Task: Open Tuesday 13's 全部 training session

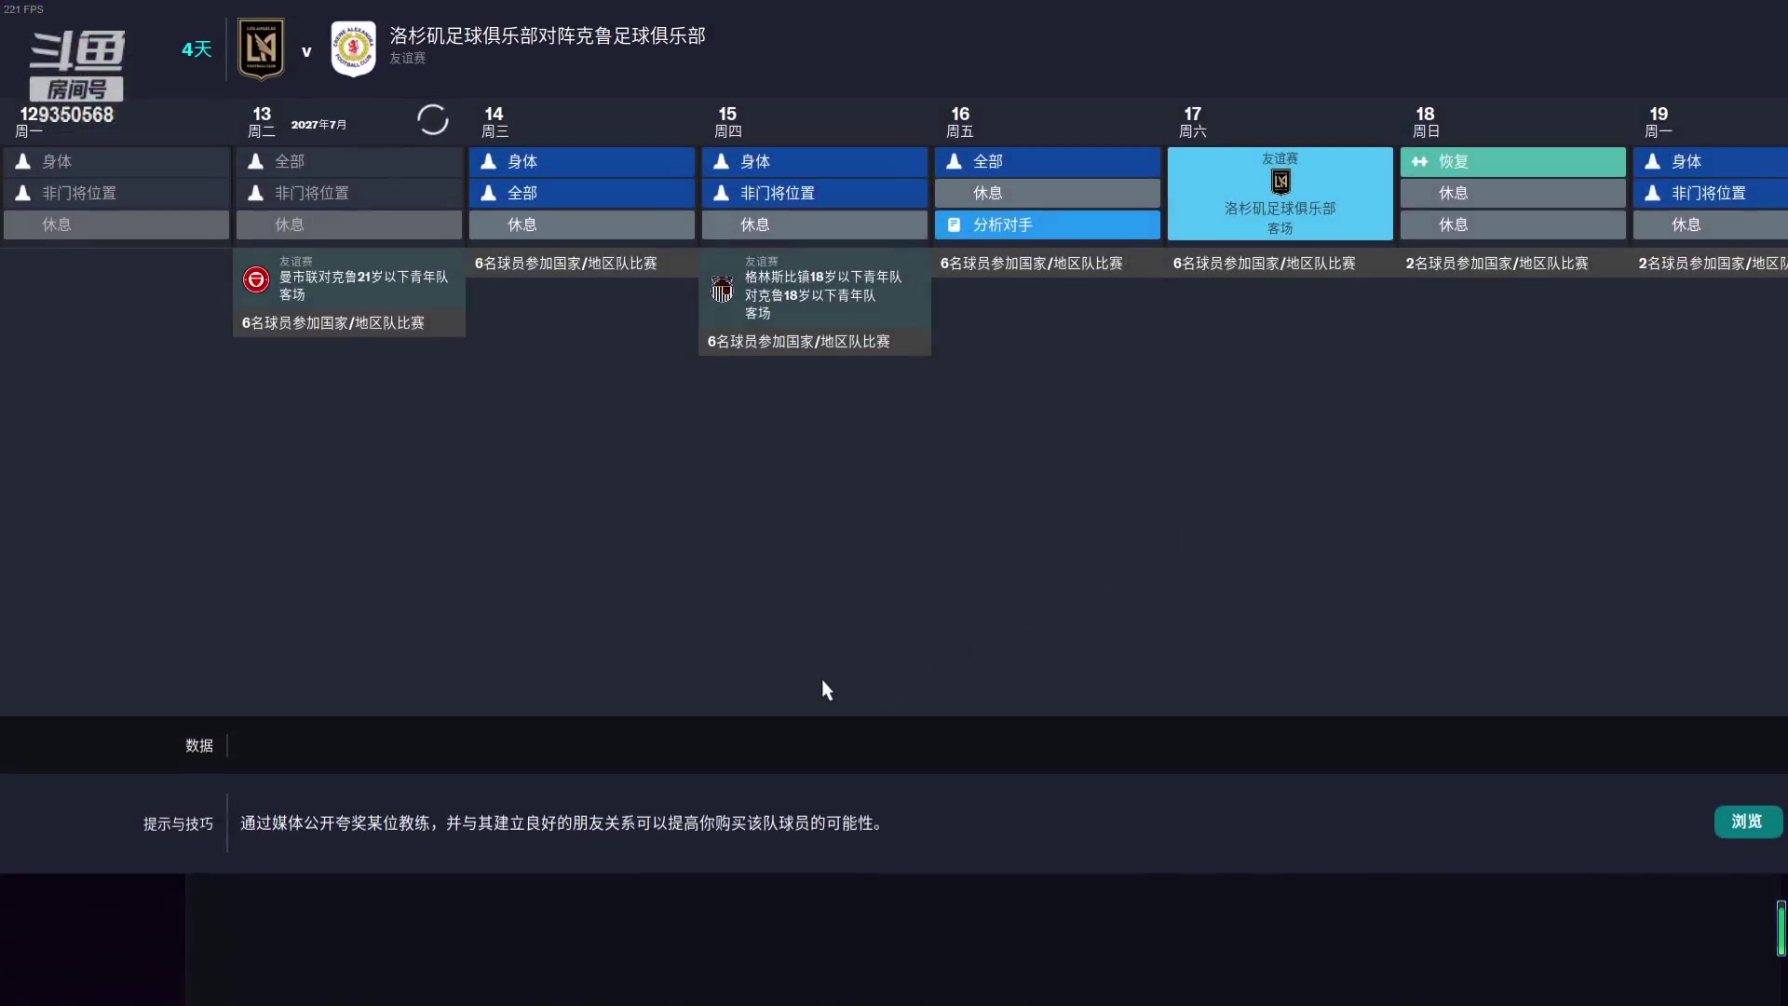Action: [x=349, y=161]
